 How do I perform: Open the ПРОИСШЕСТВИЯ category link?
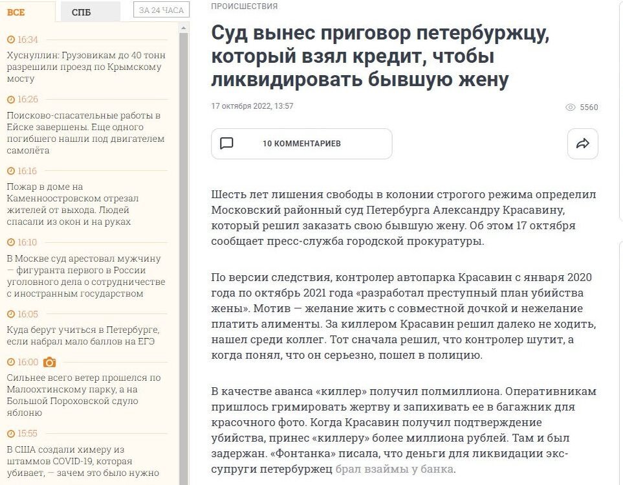point(245,6)
